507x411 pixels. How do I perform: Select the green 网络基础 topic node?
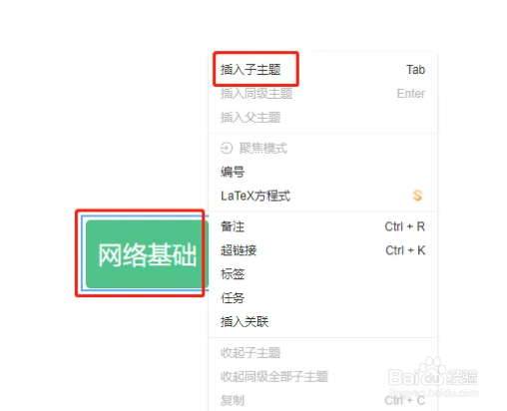[147, 254]
